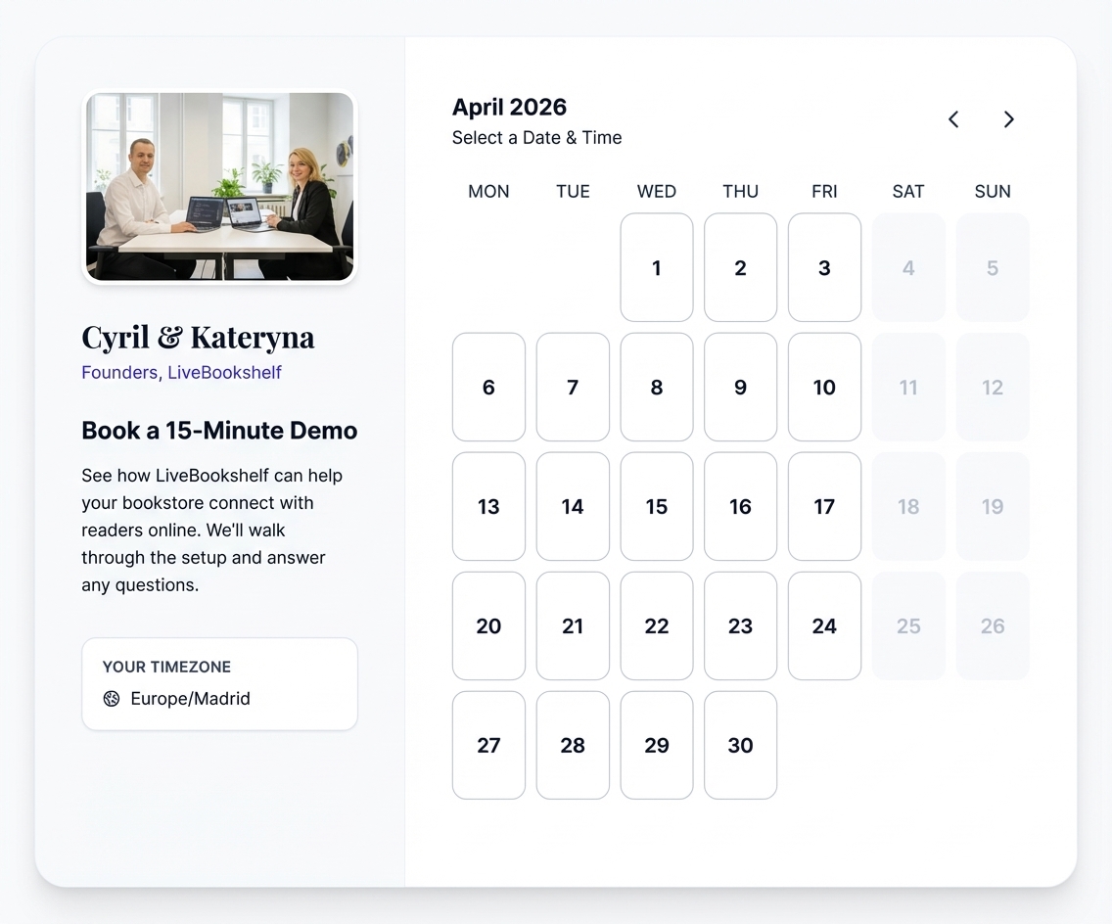This screenshot has height=924, width=1112.
Task: Click the MON column header
Action: 488,191
